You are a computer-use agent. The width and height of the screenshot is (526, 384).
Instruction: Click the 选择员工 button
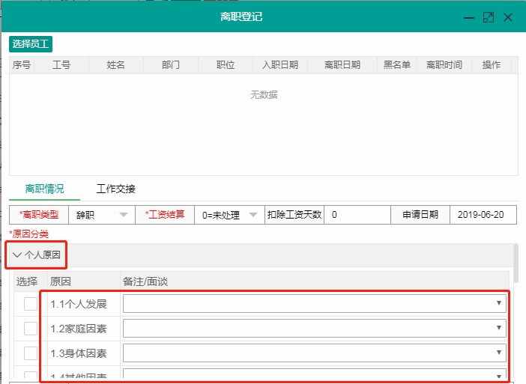point(31,44)
